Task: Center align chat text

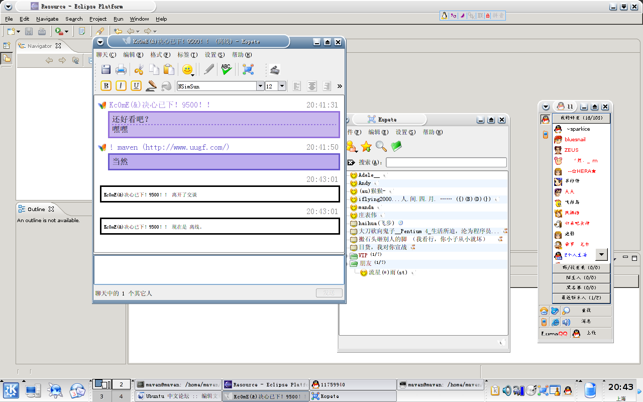Action: [x=312, y=86]
